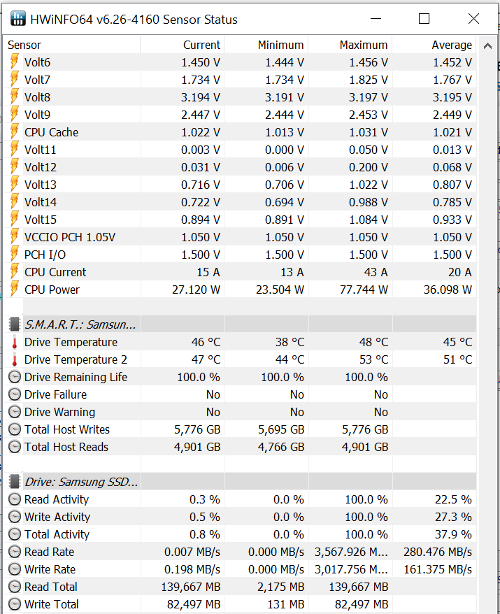Collapse the S.M.A.R.T. Samsung sensor group

80,324
